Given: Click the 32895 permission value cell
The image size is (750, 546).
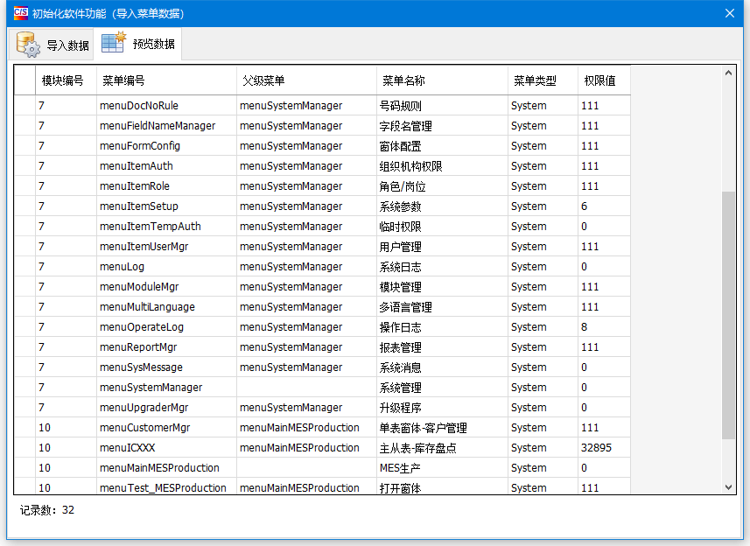Looking at the screenshot, I should click(x=597, y=448).
